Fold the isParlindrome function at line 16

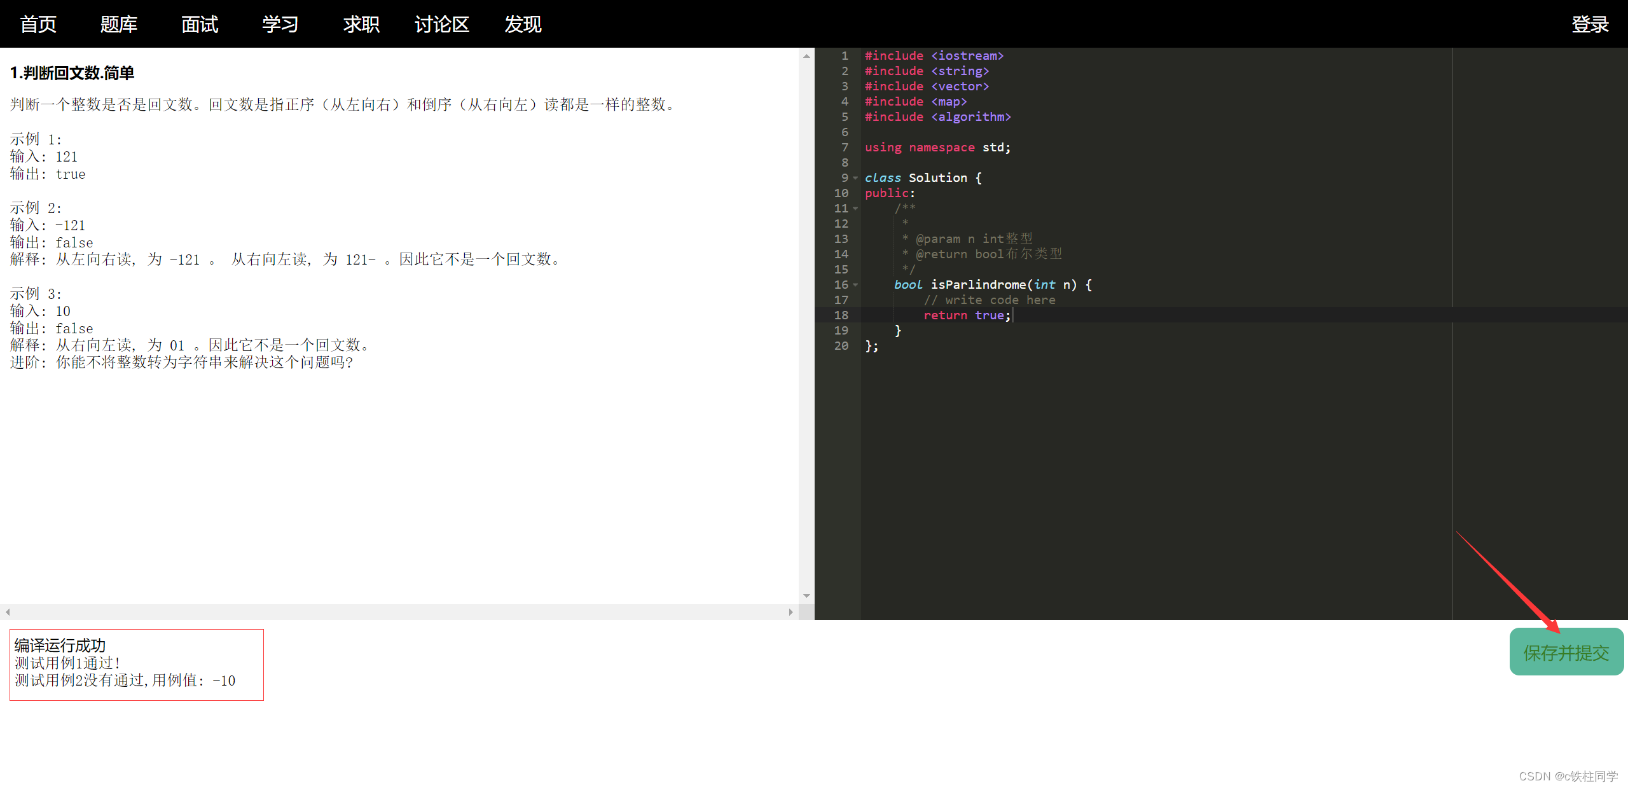855,285
